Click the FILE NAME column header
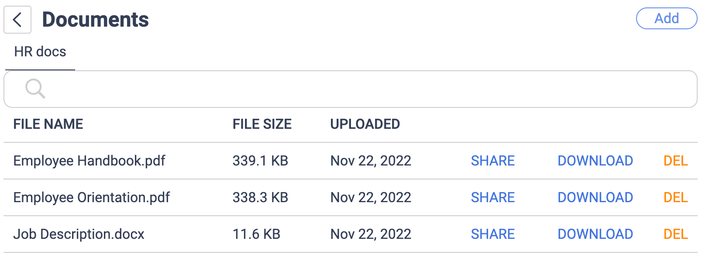 pyautogui.click(x=48, y=124)
